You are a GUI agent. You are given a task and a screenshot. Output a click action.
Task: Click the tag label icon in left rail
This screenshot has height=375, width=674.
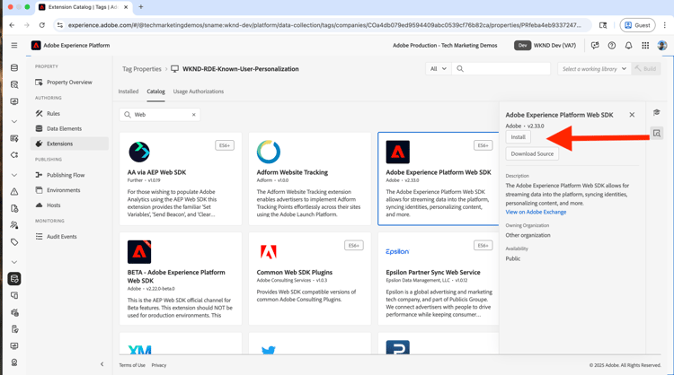click(14, 242)
